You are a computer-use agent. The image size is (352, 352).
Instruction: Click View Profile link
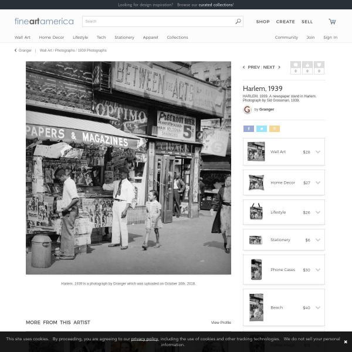click(221, 322)
